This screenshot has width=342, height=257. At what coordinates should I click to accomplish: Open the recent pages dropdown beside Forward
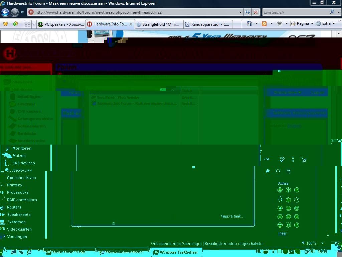[x=22, y=12]
